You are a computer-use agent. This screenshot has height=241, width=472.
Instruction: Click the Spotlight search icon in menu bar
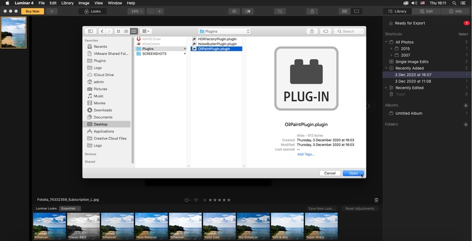[x=454, y=3]
